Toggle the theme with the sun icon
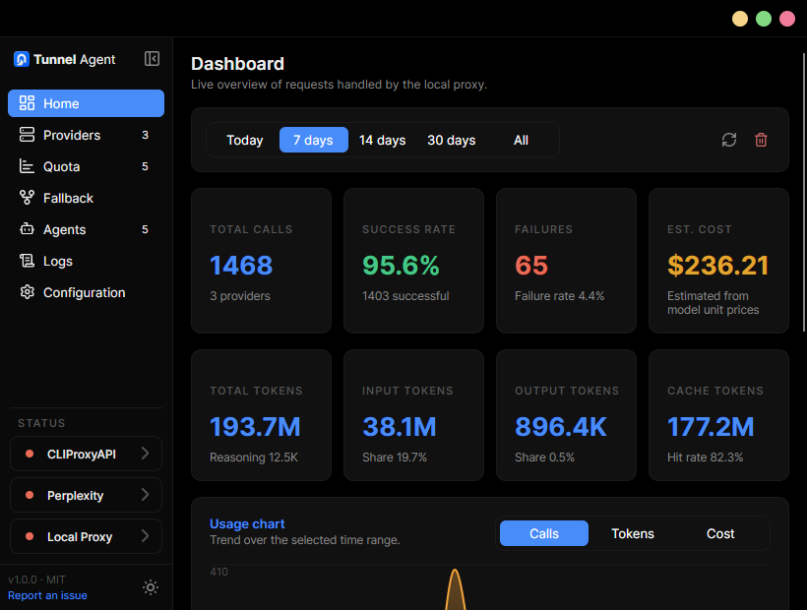 point(151,587)
